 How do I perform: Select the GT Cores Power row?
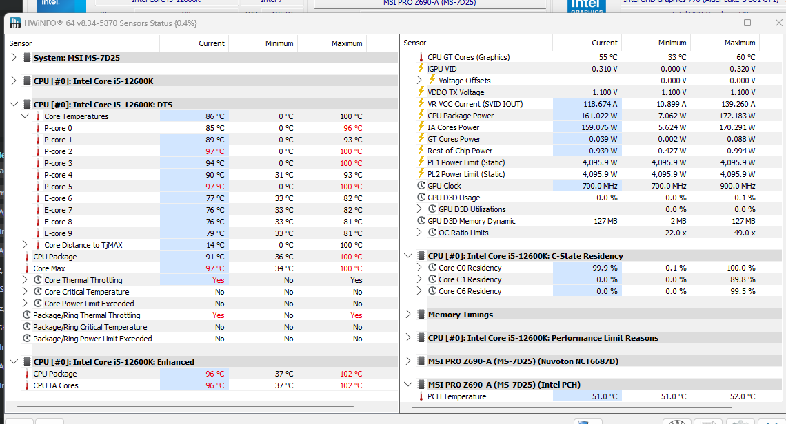pyautogui.click(x=592, y=139)
